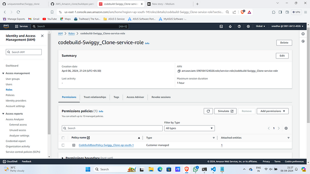Open the AWS support help icon
Screen dimensions: 310x174
(x=239, y=26)
